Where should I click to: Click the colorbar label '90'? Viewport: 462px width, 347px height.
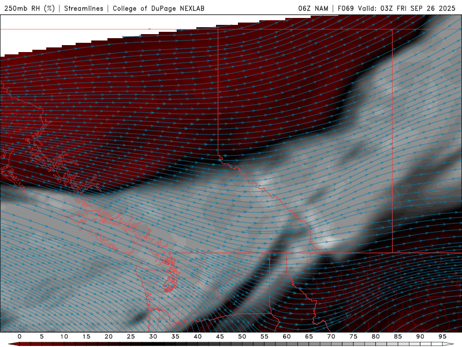tap(420, 337)
